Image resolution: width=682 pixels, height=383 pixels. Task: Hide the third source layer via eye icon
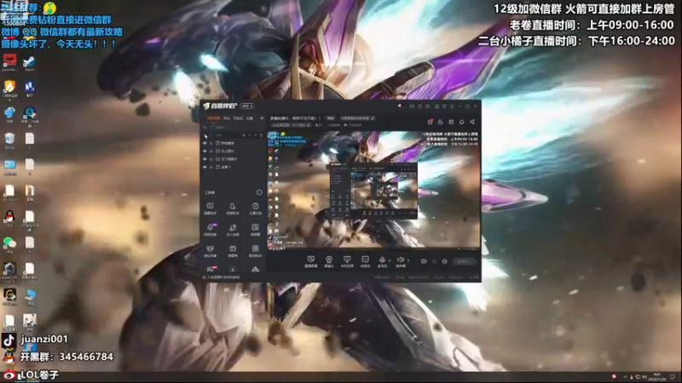tap(205, 159)
